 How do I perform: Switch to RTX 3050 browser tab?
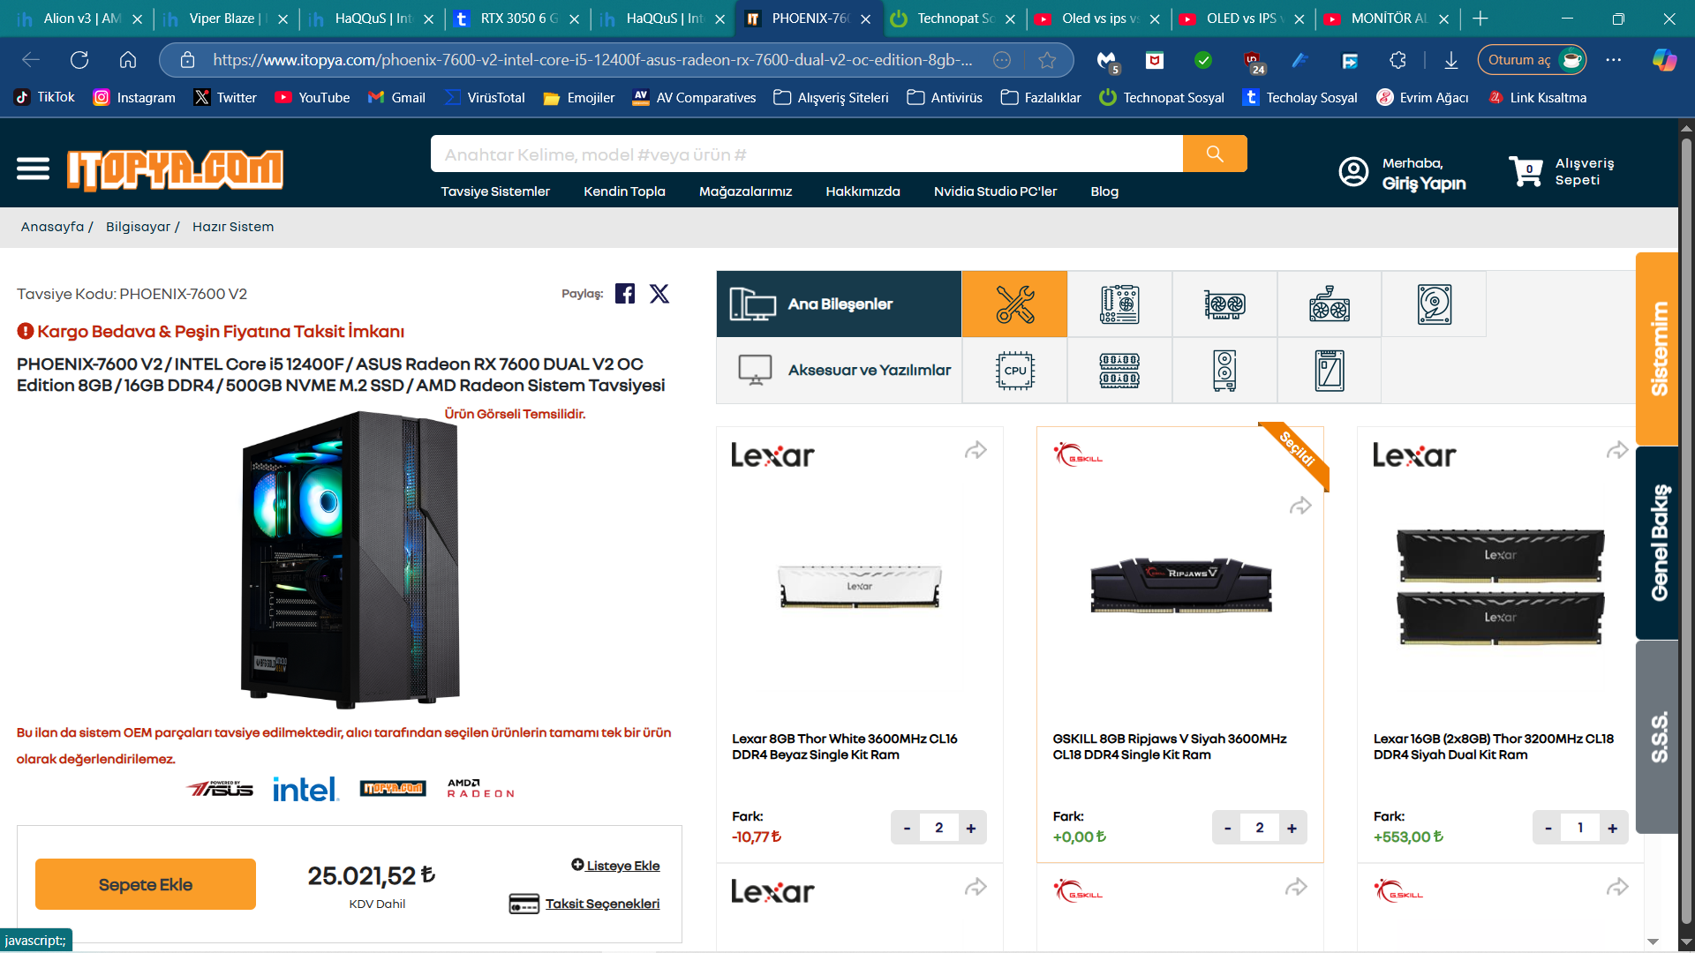[517, 19]
